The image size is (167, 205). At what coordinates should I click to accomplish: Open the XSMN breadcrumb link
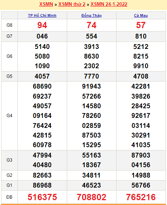pyautogui.click(x=46, y=4)
